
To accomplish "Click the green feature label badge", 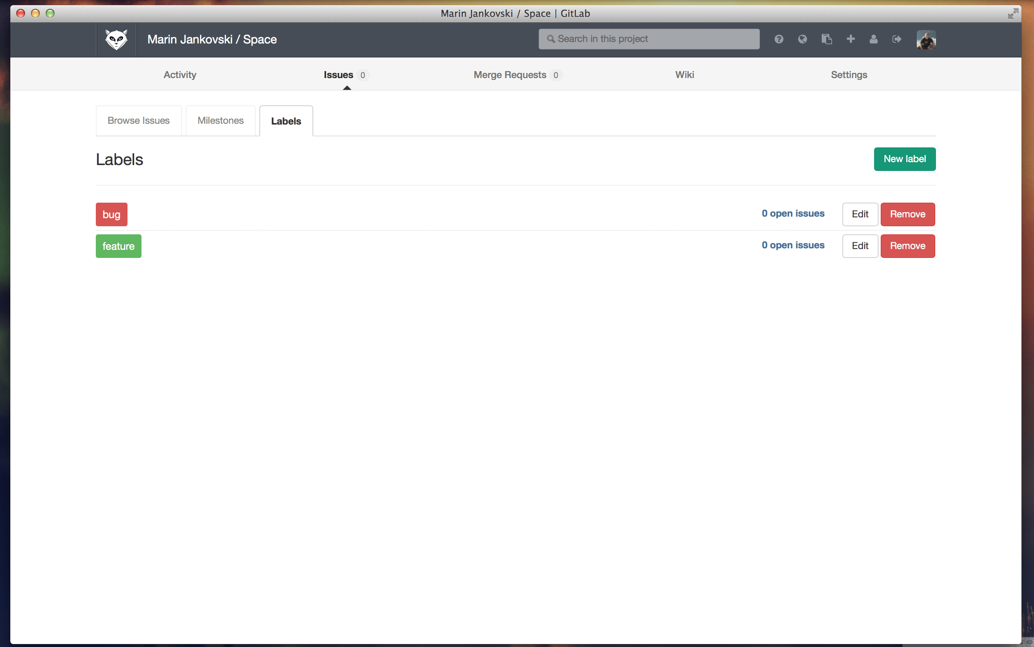I will 118,246.
